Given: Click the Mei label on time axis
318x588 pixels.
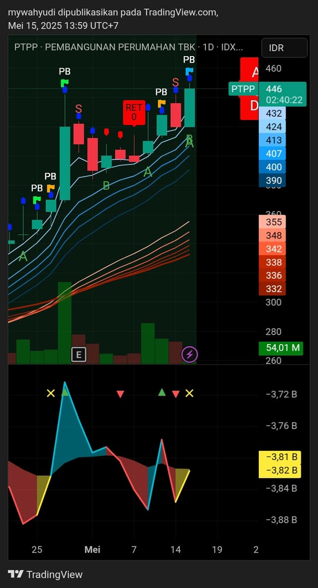Looking at the screenshot, I should (x=92, y=550).
